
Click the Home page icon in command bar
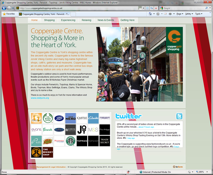click(150, 14)
